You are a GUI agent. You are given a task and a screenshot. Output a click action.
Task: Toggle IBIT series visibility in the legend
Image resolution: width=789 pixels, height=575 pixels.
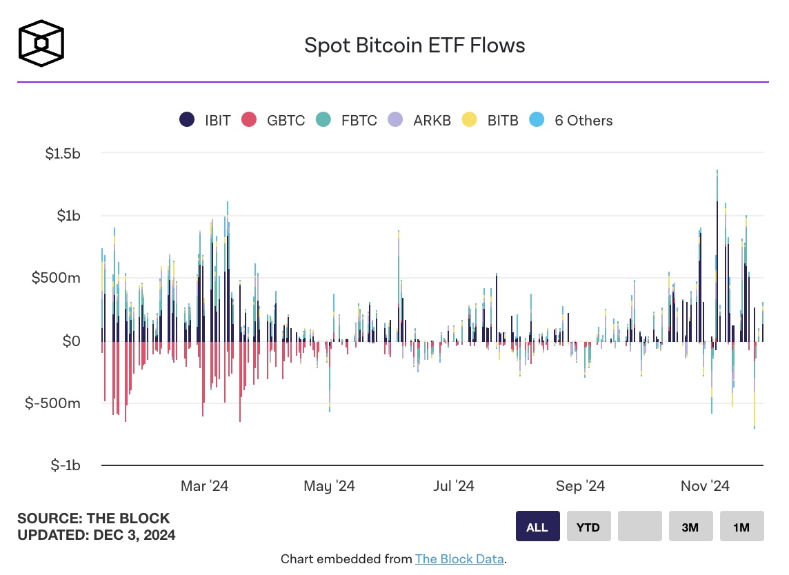tap(216, 119)
